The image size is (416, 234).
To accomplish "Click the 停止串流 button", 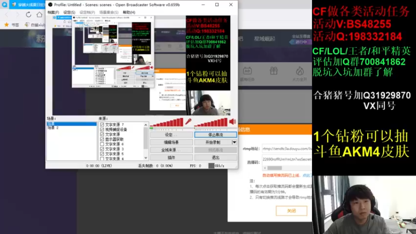I will click(216, 135).
